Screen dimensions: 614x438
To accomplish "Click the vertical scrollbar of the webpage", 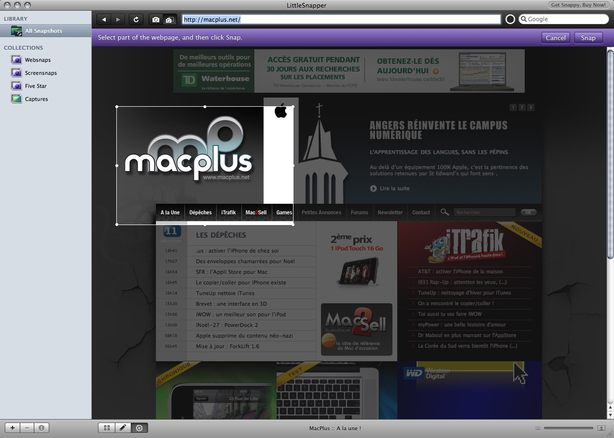I will click(x=610, y=155).
